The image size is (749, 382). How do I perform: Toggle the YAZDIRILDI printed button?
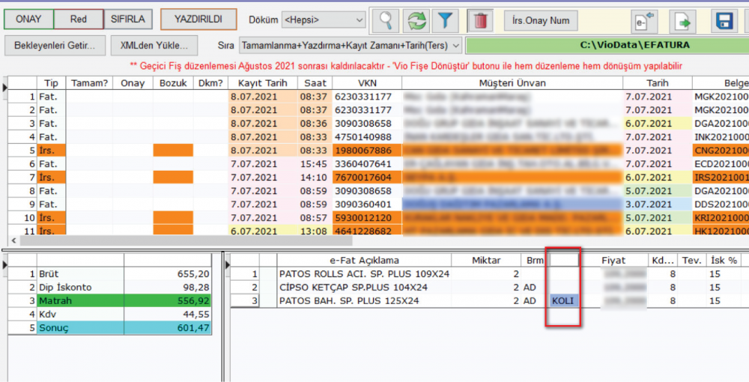[198, 19]
